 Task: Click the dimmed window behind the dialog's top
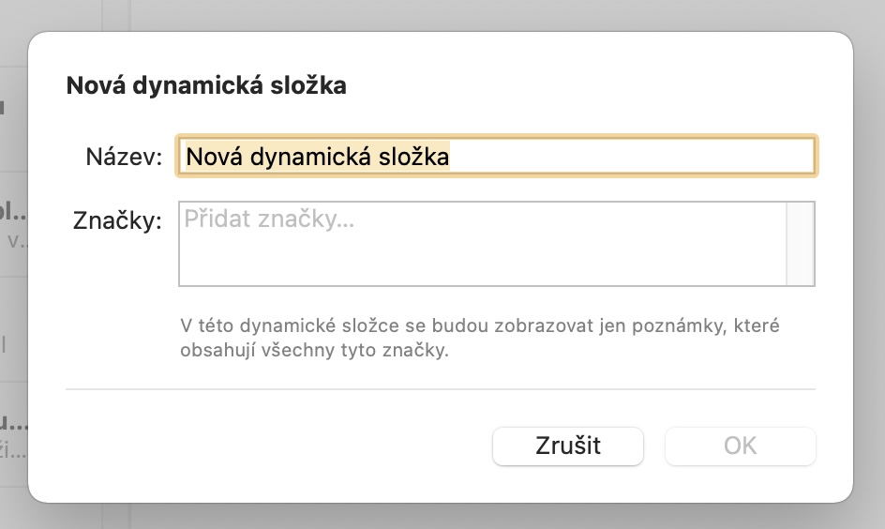click(469, 14)
